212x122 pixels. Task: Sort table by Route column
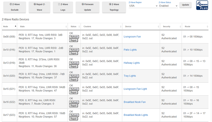pos(195,26)
